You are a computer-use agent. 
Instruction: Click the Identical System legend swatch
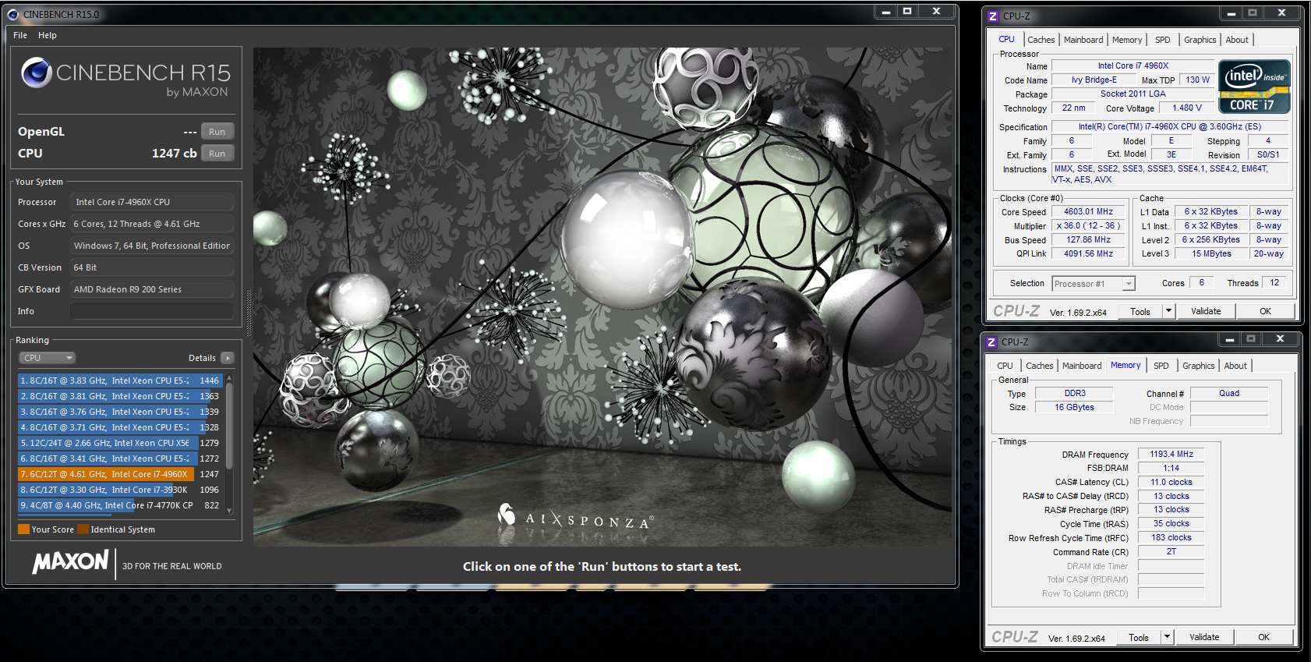[x=83, y=529]
